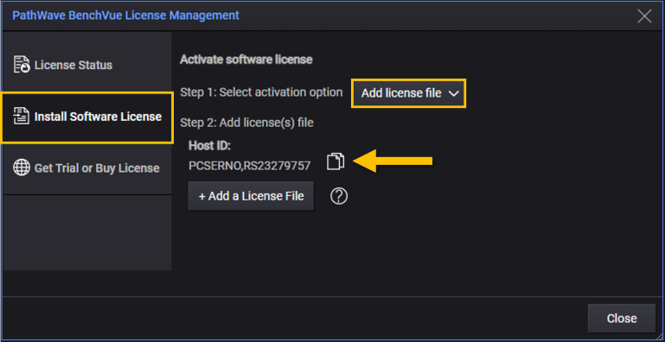
Task: Select the Install Software License tab
Action: point(87,117)
